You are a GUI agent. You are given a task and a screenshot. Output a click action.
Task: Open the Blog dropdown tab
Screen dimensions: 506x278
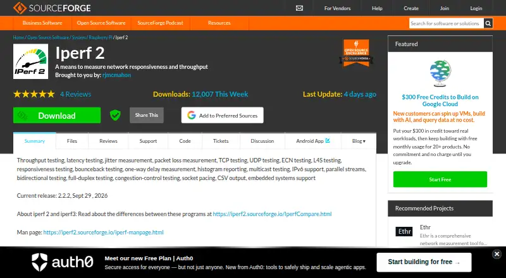pyautogui.click(x=359, y=141)
